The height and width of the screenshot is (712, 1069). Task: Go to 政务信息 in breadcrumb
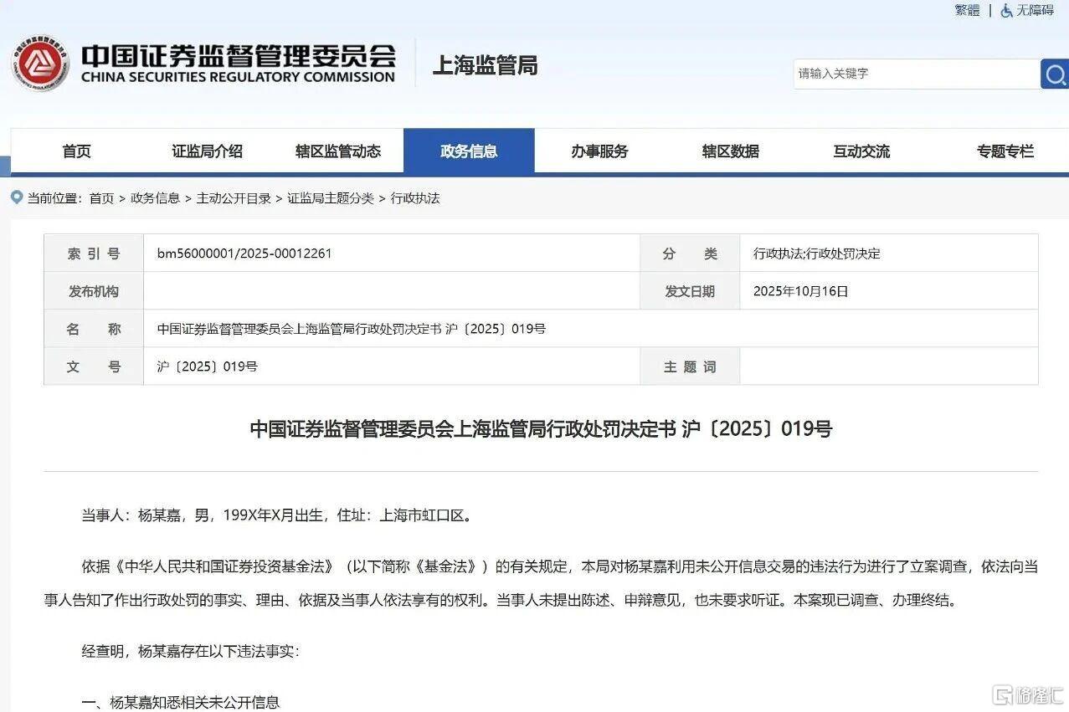click(155, 198)
